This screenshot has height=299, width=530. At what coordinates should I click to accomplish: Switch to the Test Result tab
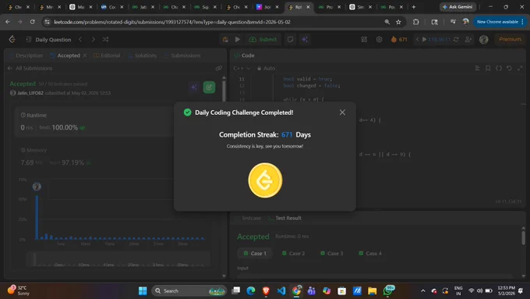284,218
